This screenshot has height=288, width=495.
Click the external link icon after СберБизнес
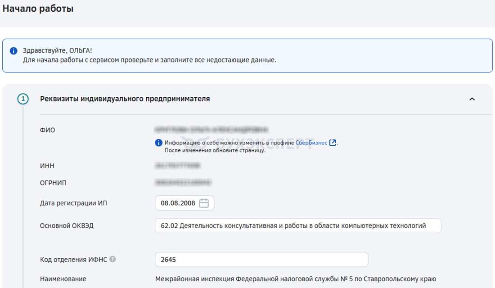pos(333,143)
